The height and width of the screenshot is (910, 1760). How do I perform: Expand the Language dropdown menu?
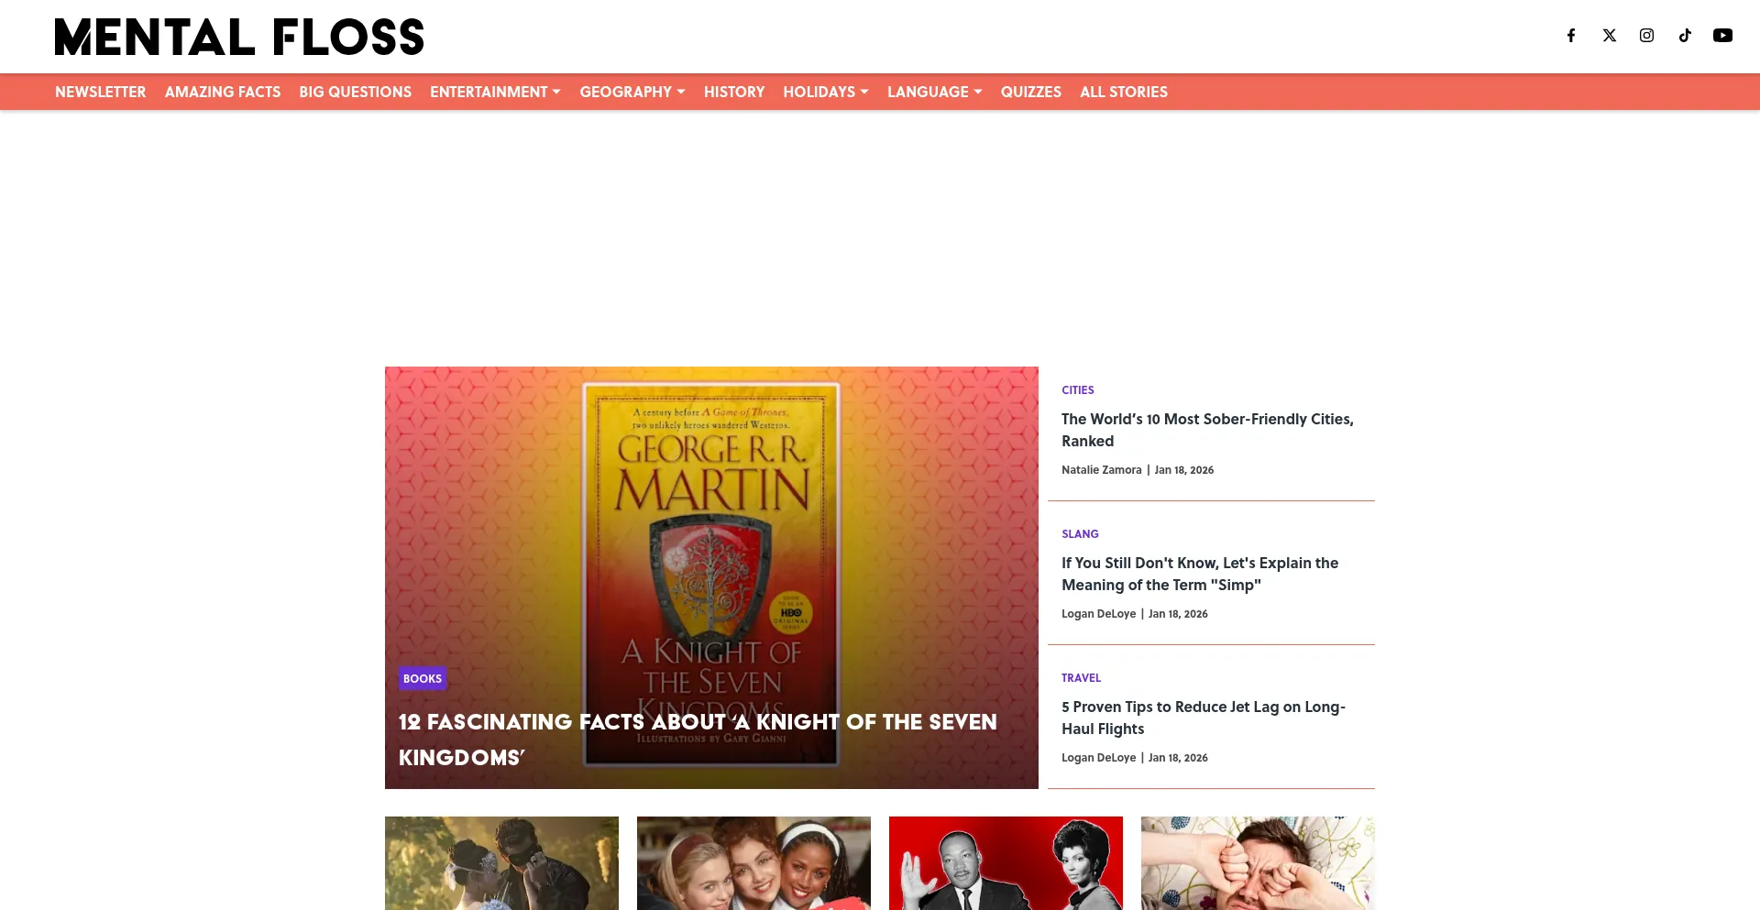934,92
